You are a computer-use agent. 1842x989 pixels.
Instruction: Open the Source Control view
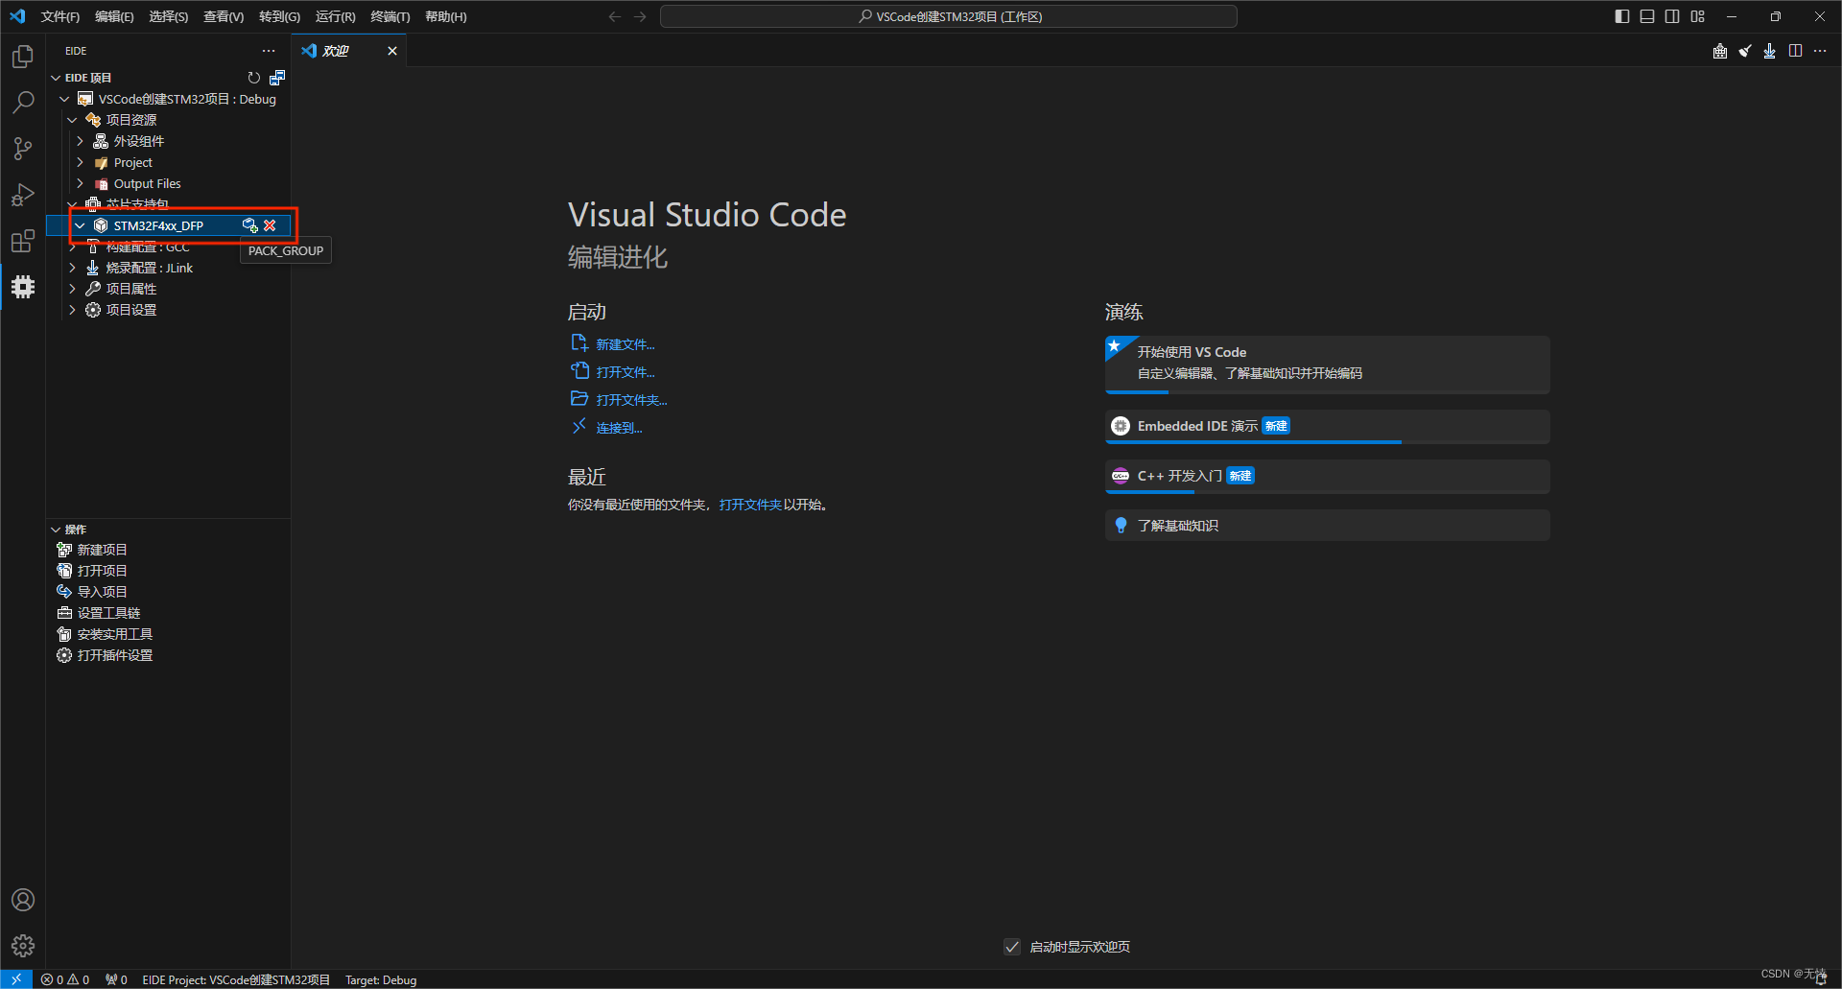(x=23, y=149)
